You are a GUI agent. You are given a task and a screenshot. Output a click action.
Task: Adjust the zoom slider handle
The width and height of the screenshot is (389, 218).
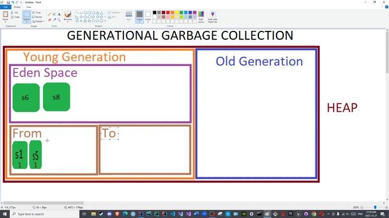click(375, 207)
